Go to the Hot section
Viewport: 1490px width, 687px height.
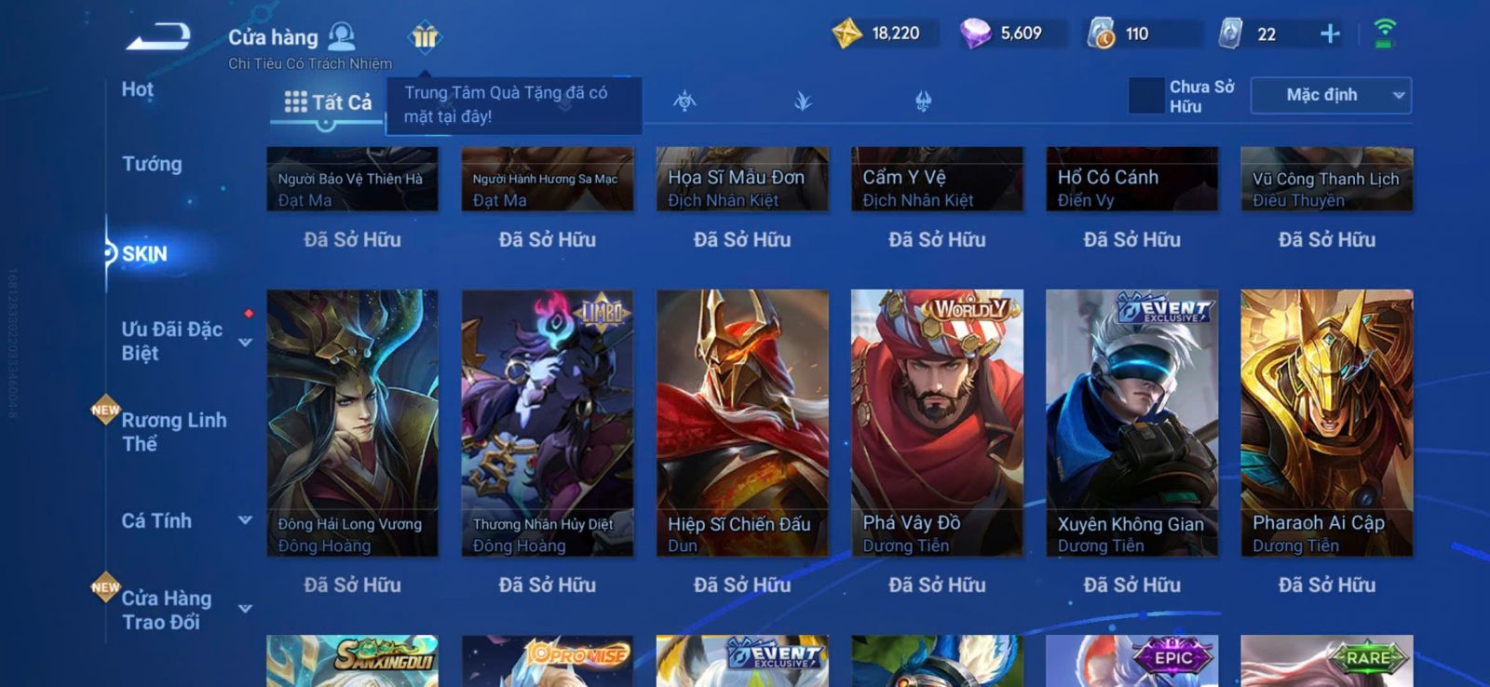[x=137, y=89]
